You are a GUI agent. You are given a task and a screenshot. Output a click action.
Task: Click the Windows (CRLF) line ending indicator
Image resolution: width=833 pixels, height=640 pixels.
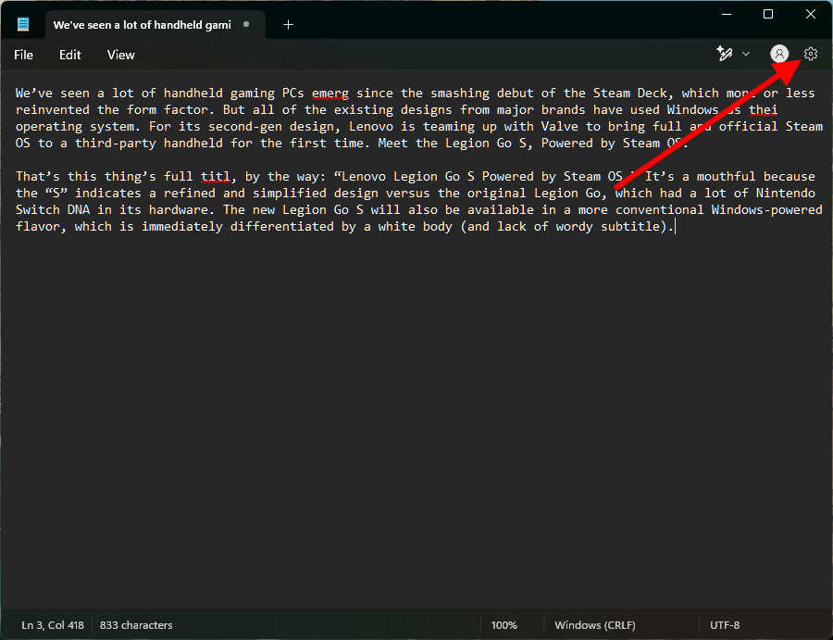595,625
